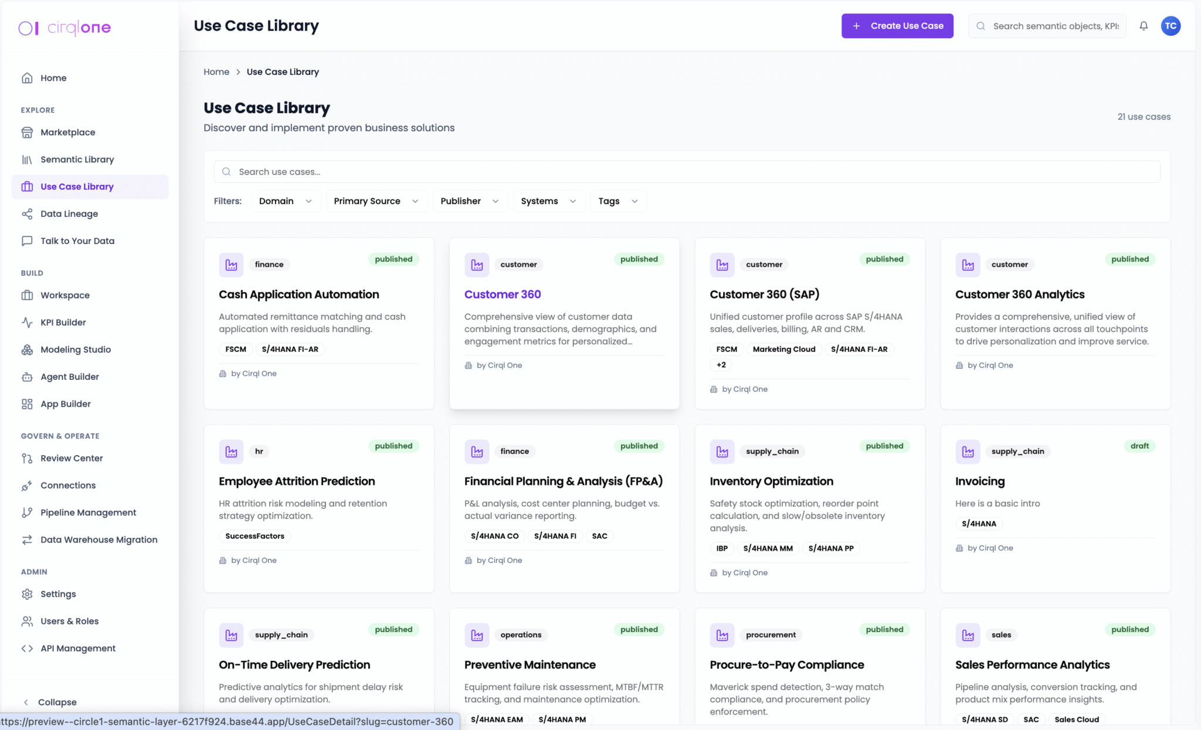Screen dimensions: 1201x730
Task: Click the Create Use Case button
Action: 897,26
